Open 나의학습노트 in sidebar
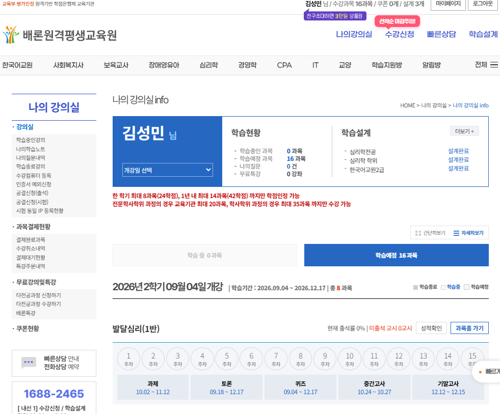The image size is (500, 414). click(31, 149)
